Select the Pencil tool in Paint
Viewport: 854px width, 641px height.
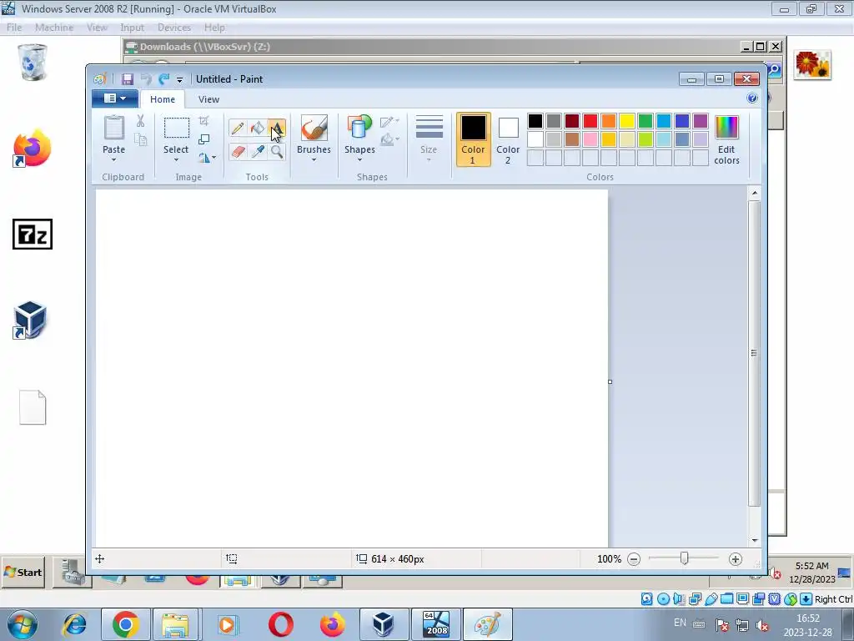point(238,128)
